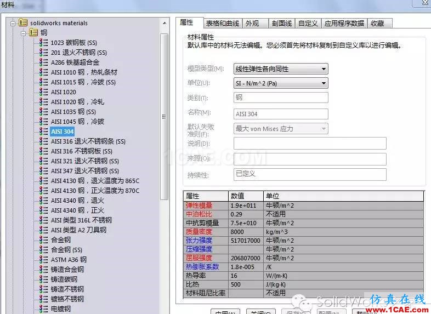431x314 pixels.
Task: Click the material icon beside A286 铁基超合金
Action: 43,62
